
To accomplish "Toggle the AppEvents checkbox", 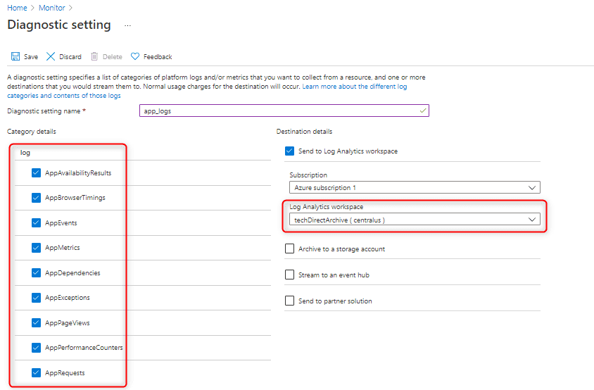I will coord(36,223).
